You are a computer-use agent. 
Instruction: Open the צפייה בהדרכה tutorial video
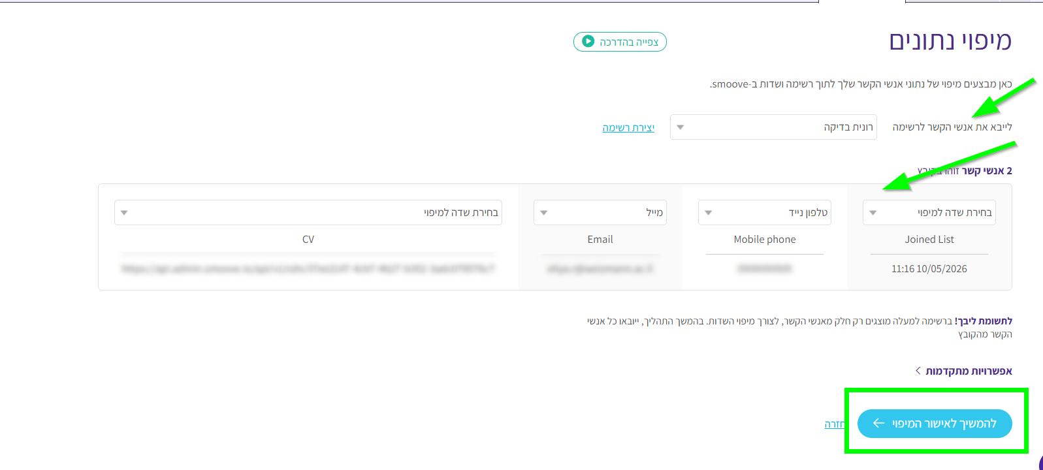pos(620,42)
